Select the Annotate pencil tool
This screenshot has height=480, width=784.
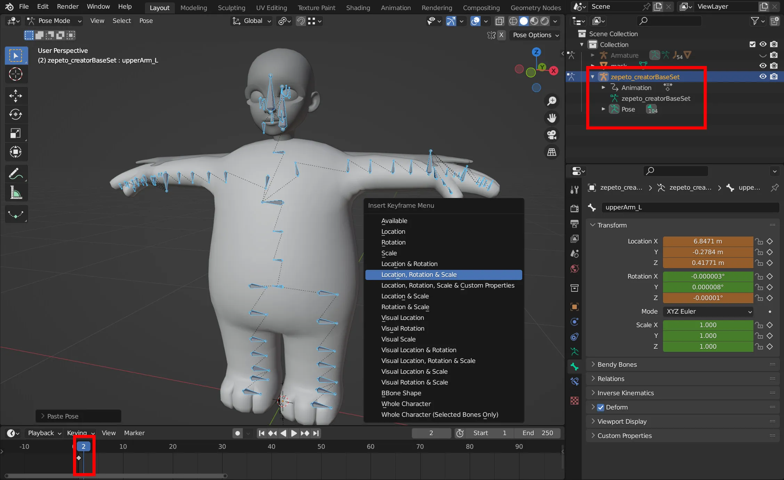coord(16,174)
